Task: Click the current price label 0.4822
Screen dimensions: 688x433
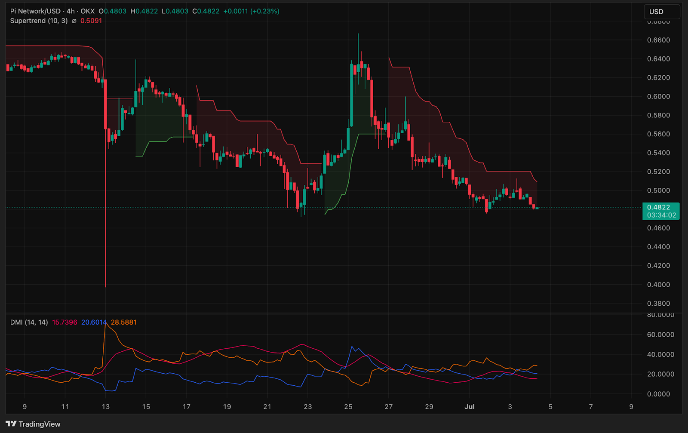Action: tap(658, 207)
